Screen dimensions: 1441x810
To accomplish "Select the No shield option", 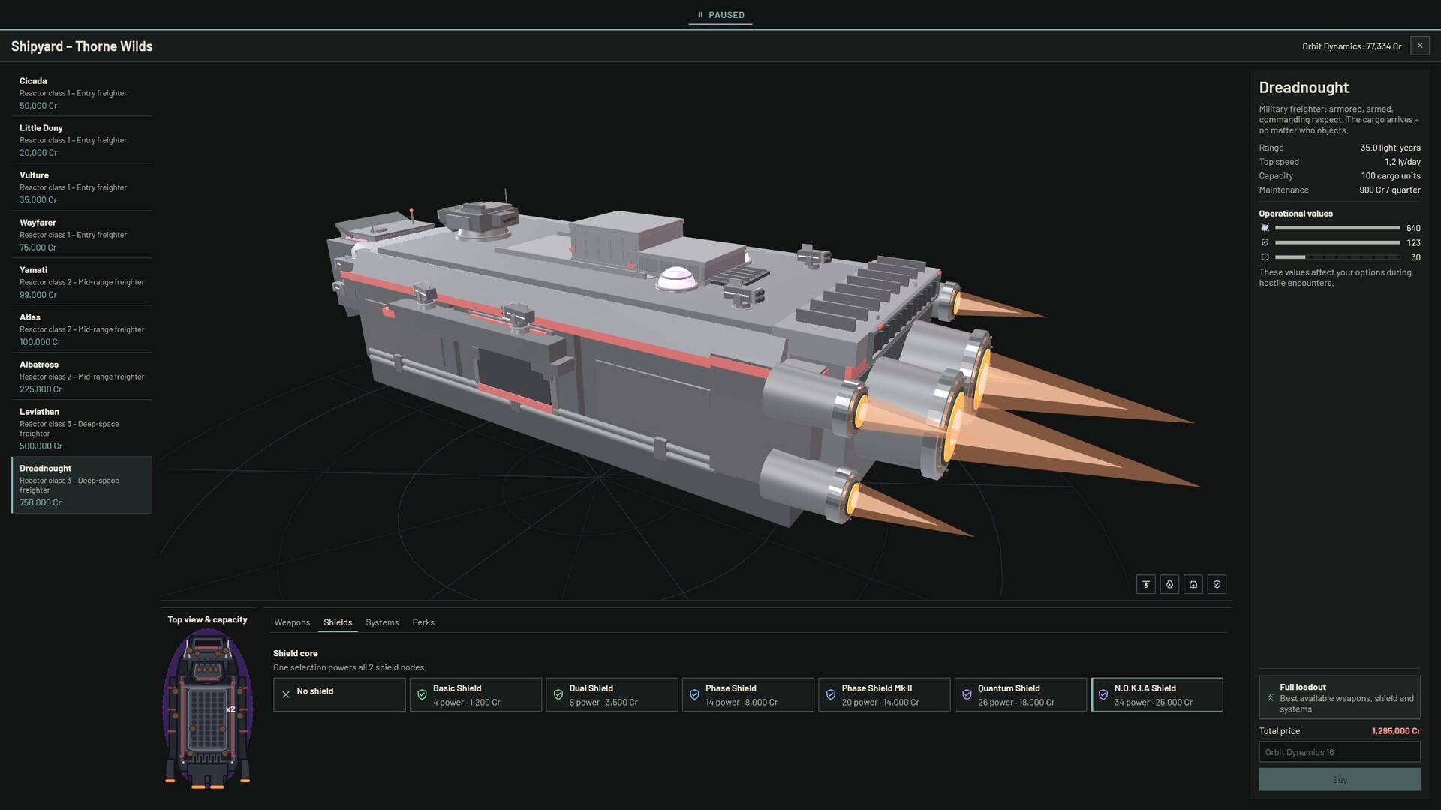I will 339,694.
